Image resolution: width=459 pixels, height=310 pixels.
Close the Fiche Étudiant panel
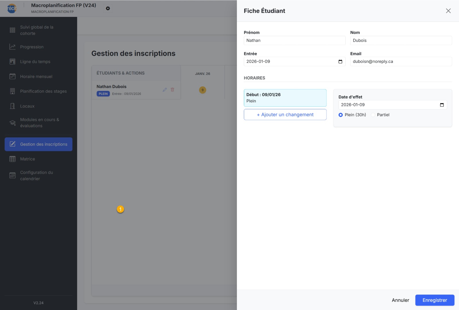tap(448, 11)
